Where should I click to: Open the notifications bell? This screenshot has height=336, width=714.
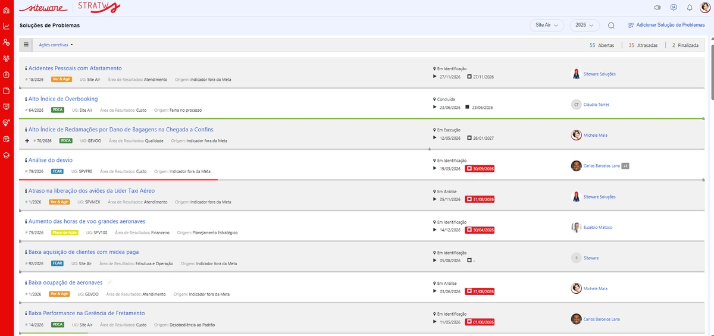(x=690, y=8)
